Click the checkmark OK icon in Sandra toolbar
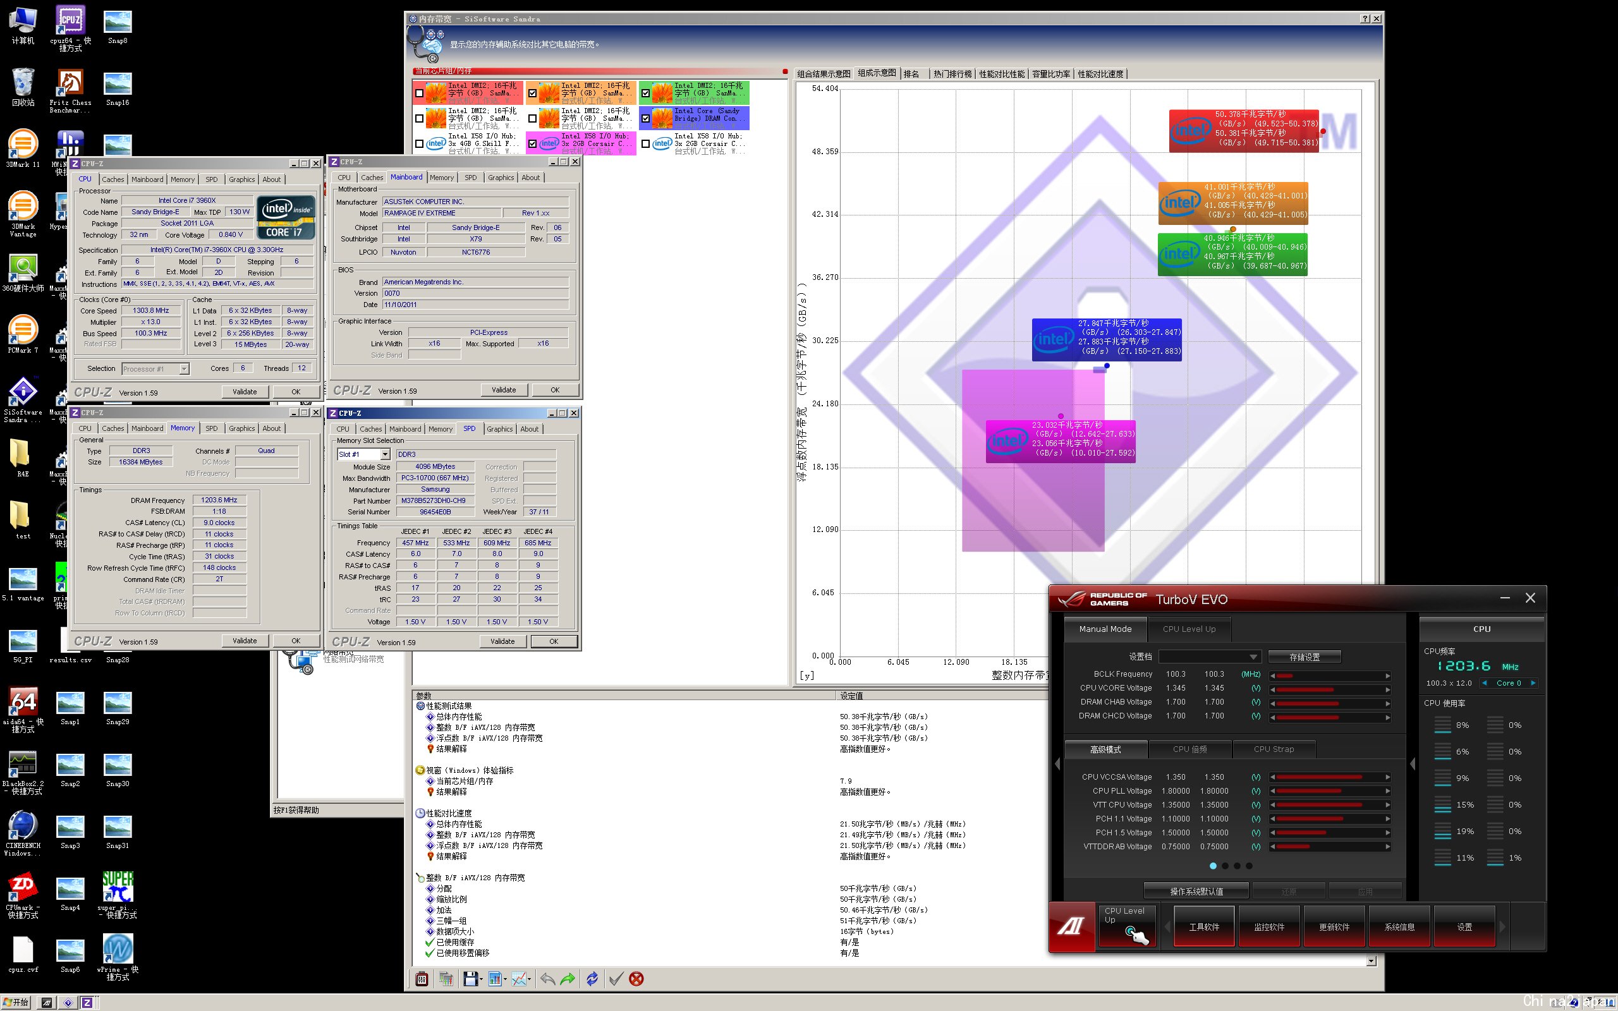The width and height of the screenshot is (1618, 1011). tap(616, 979)
